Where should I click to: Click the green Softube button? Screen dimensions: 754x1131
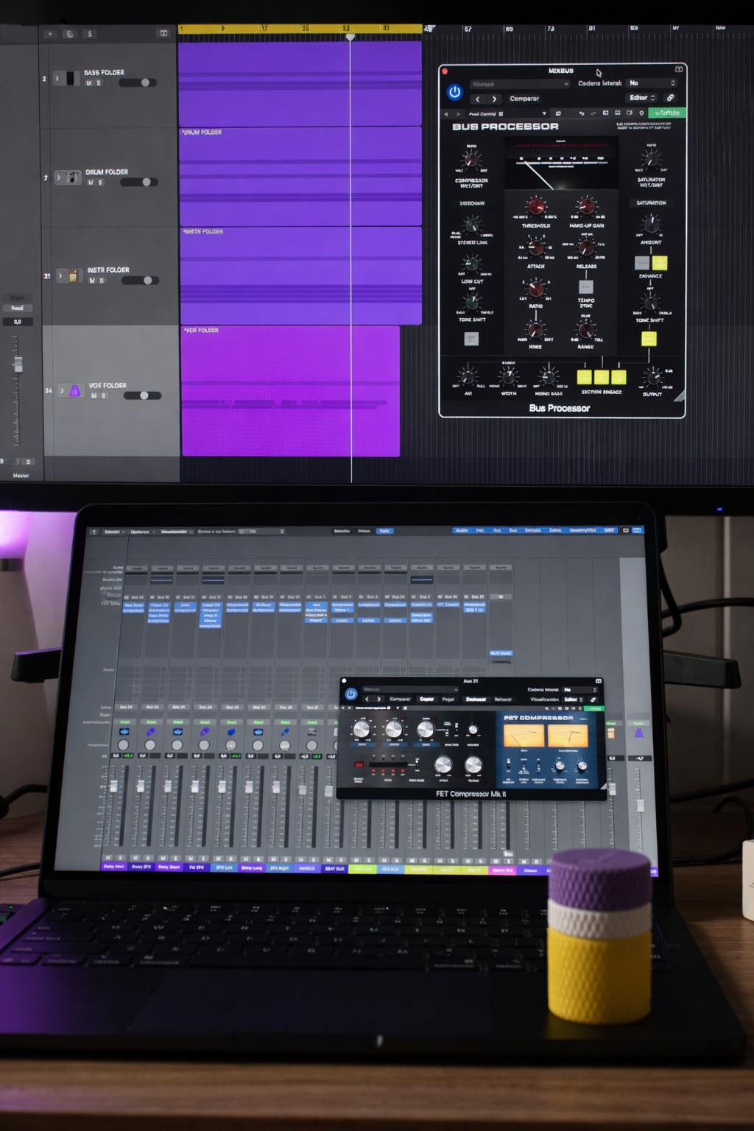[667, 113]
